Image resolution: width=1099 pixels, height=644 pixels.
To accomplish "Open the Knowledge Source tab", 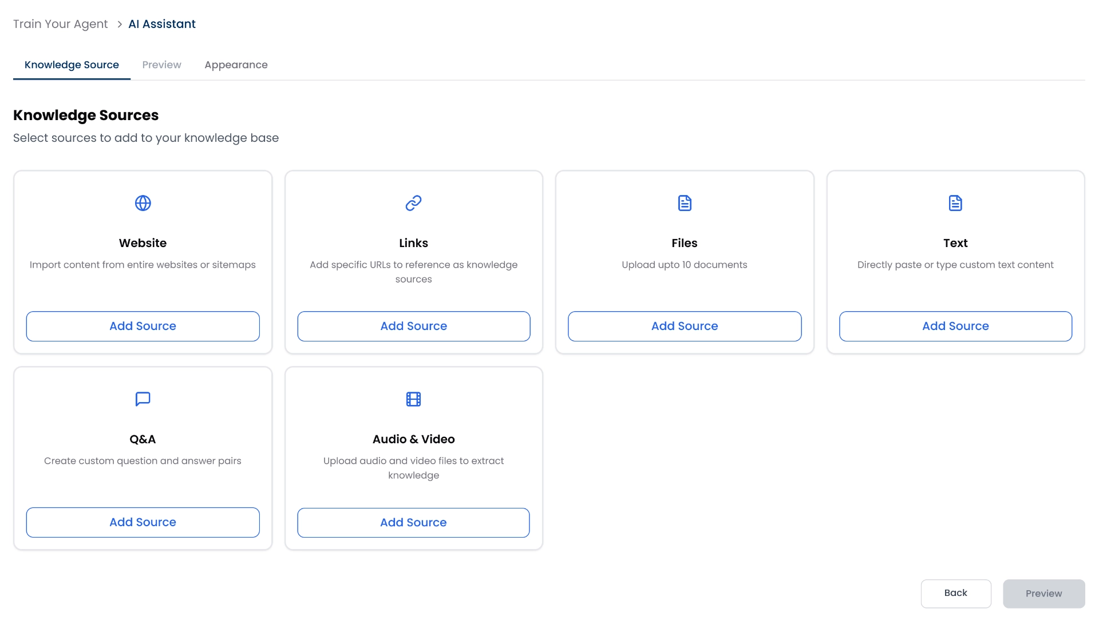I will pos(72,65).
